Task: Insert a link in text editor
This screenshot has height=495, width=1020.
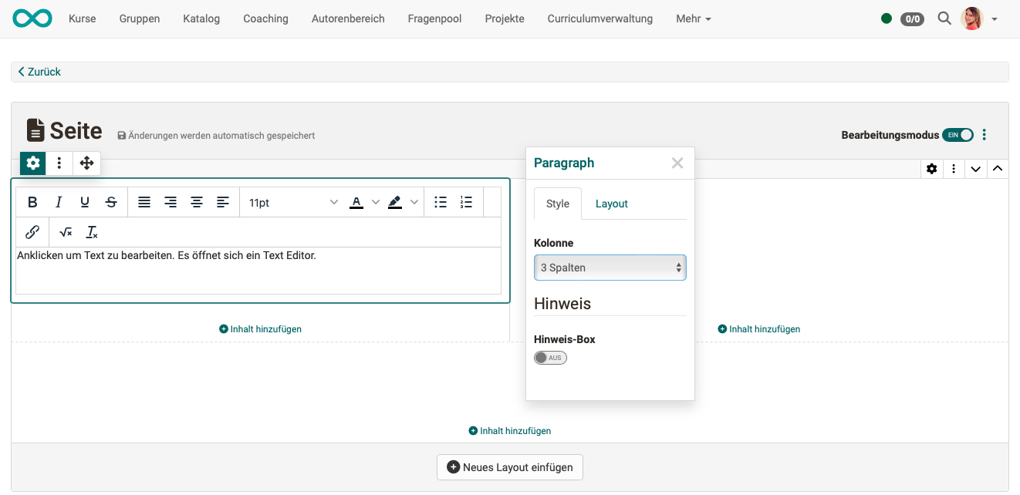Action: pos(32,232)
